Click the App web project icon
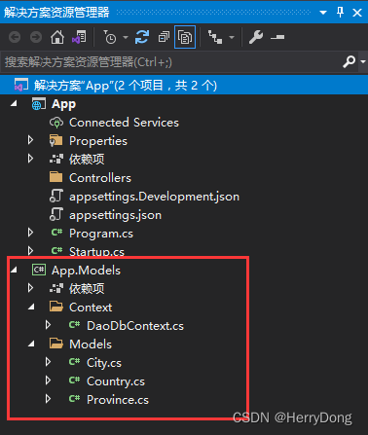 pos(39,104)
